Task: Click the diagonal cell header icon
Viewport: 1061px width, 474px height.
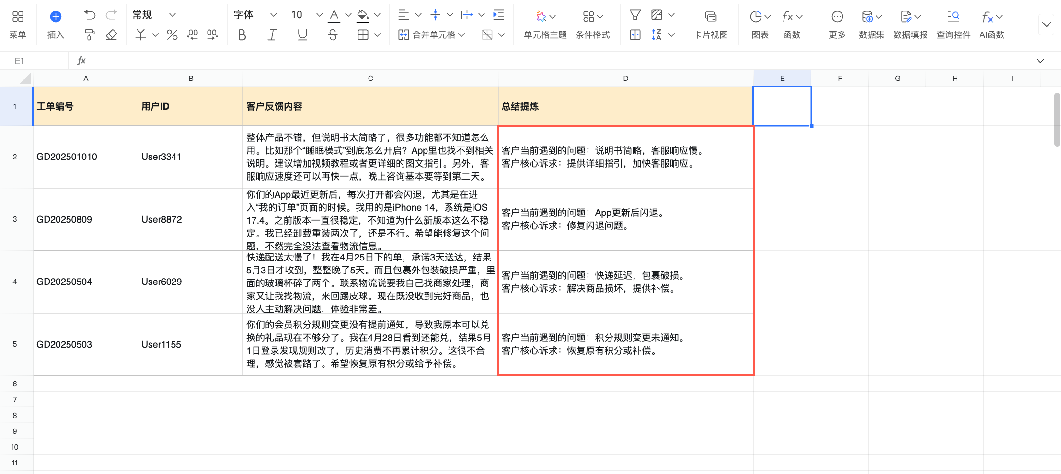Action: pyautogui.click(x=487, y=34)
